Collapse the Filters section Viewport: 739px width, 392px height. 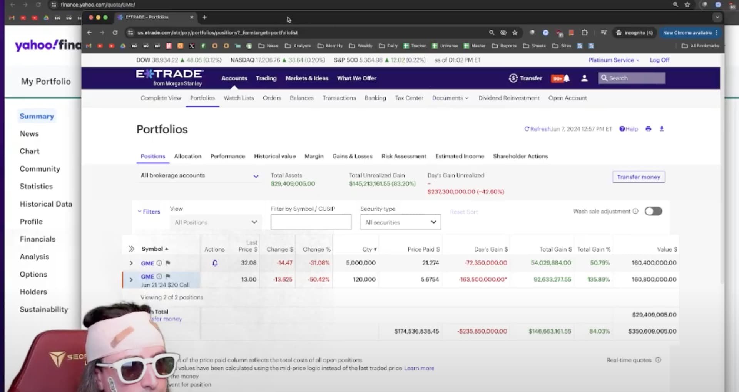pos(149,212)
